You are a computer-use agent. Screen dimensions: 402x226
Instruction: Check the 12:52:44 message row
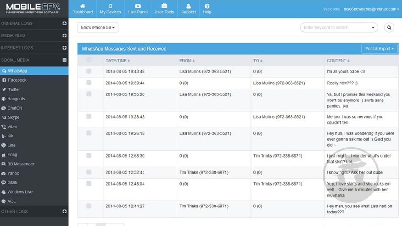point(89,172)
